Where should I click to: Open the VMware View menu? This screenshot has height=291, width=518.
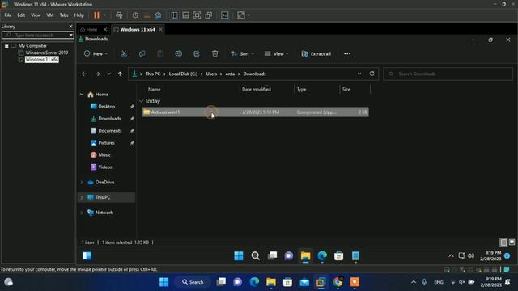click(x=36, y=15)
